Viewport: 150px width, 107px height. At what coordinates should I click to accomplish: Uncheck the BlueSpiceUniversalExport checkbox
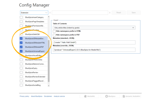(21, 51)
